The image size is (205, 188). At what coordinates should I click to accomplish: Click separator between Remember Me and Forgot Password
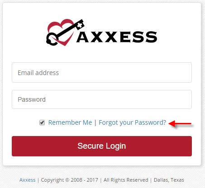coord(95,122)
